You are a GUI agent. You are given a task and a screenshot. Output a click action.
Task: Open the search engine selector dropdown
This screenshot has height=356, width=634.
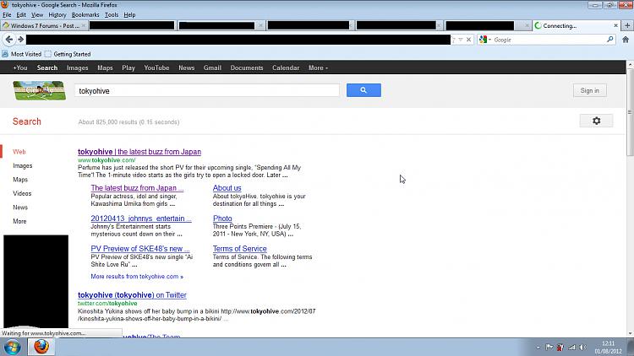click(485, 40)
